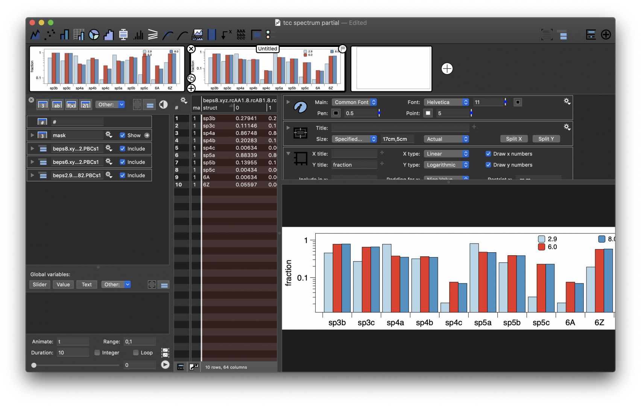Click the empty third graph thumbnail

click(391, 69)
